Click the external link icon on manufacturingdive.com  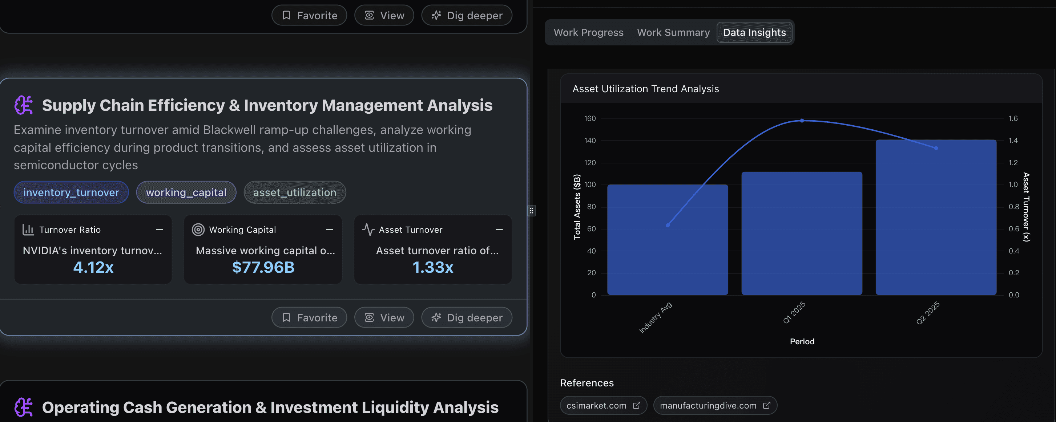pos(766,405)
